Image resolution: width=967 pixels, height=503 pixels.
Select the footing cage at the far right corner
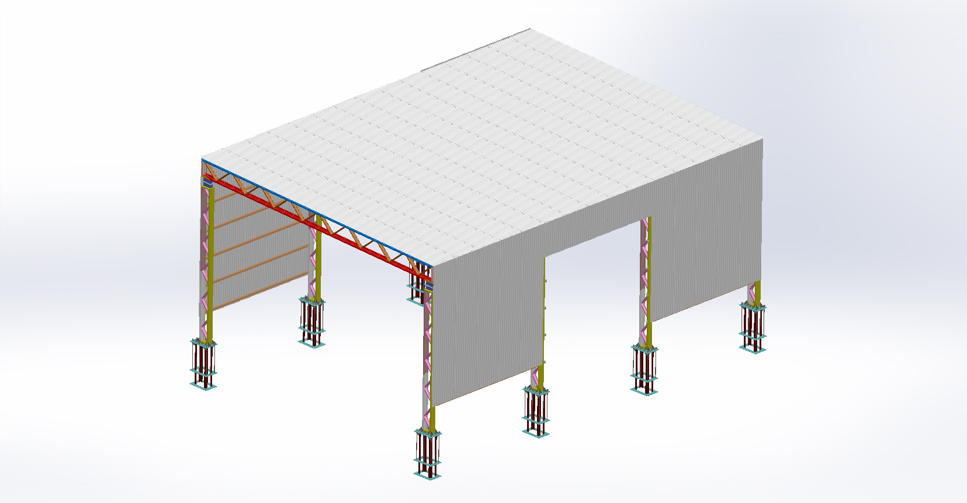pyautogui.click(x=753, y=328)
